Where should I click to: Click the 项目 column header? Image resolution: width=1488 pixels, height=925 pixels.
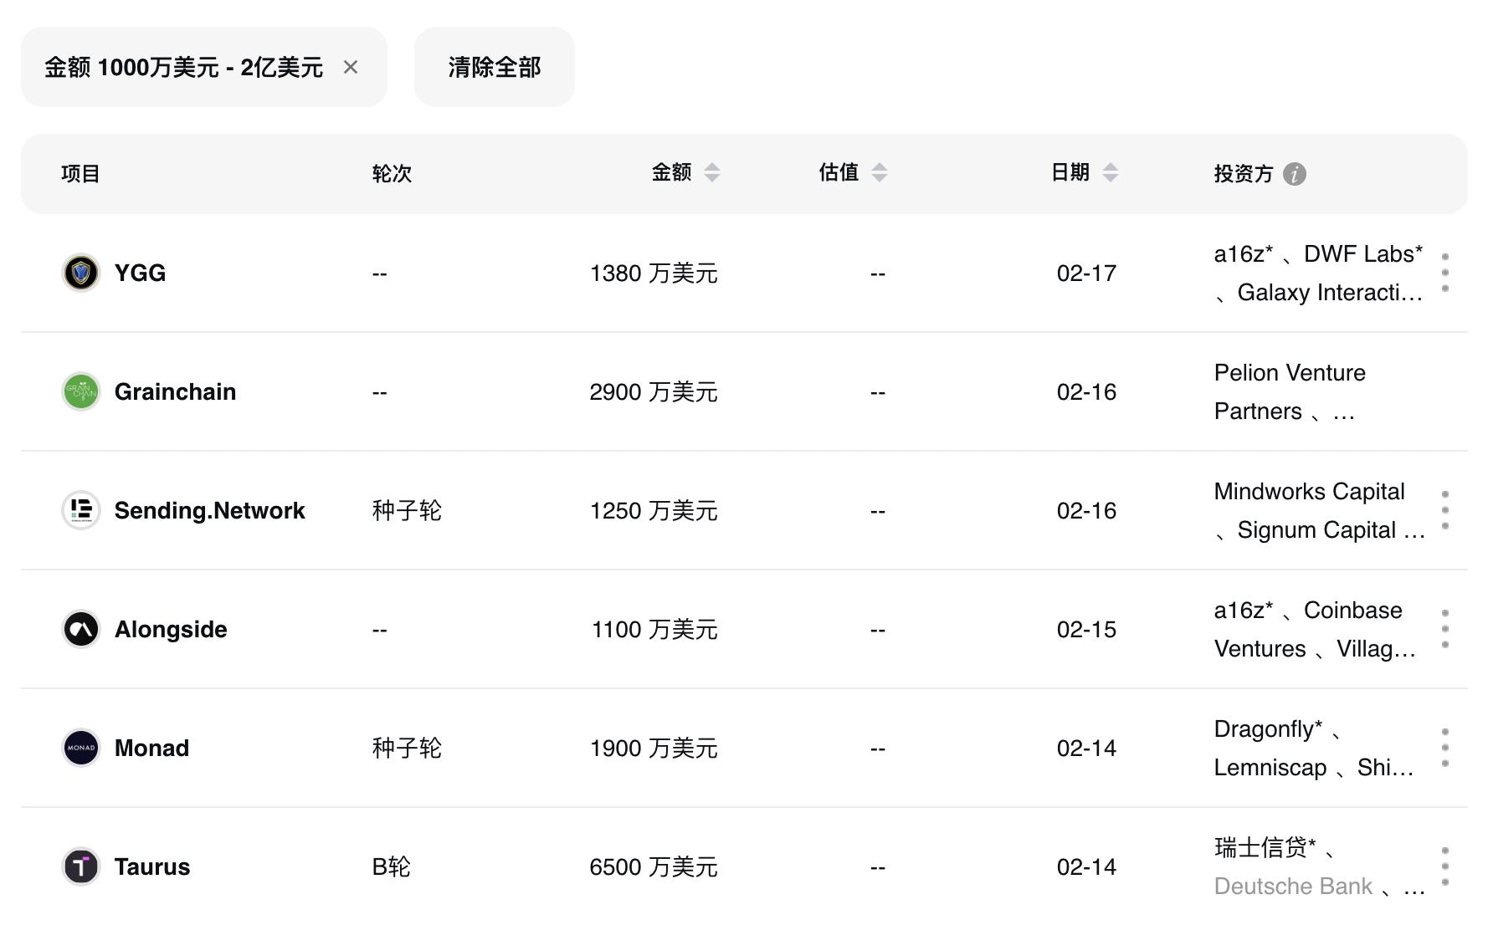80,174
